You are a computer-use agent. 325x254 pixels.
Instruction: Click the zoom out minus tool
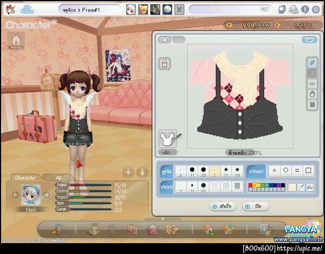tap(312, 84)
